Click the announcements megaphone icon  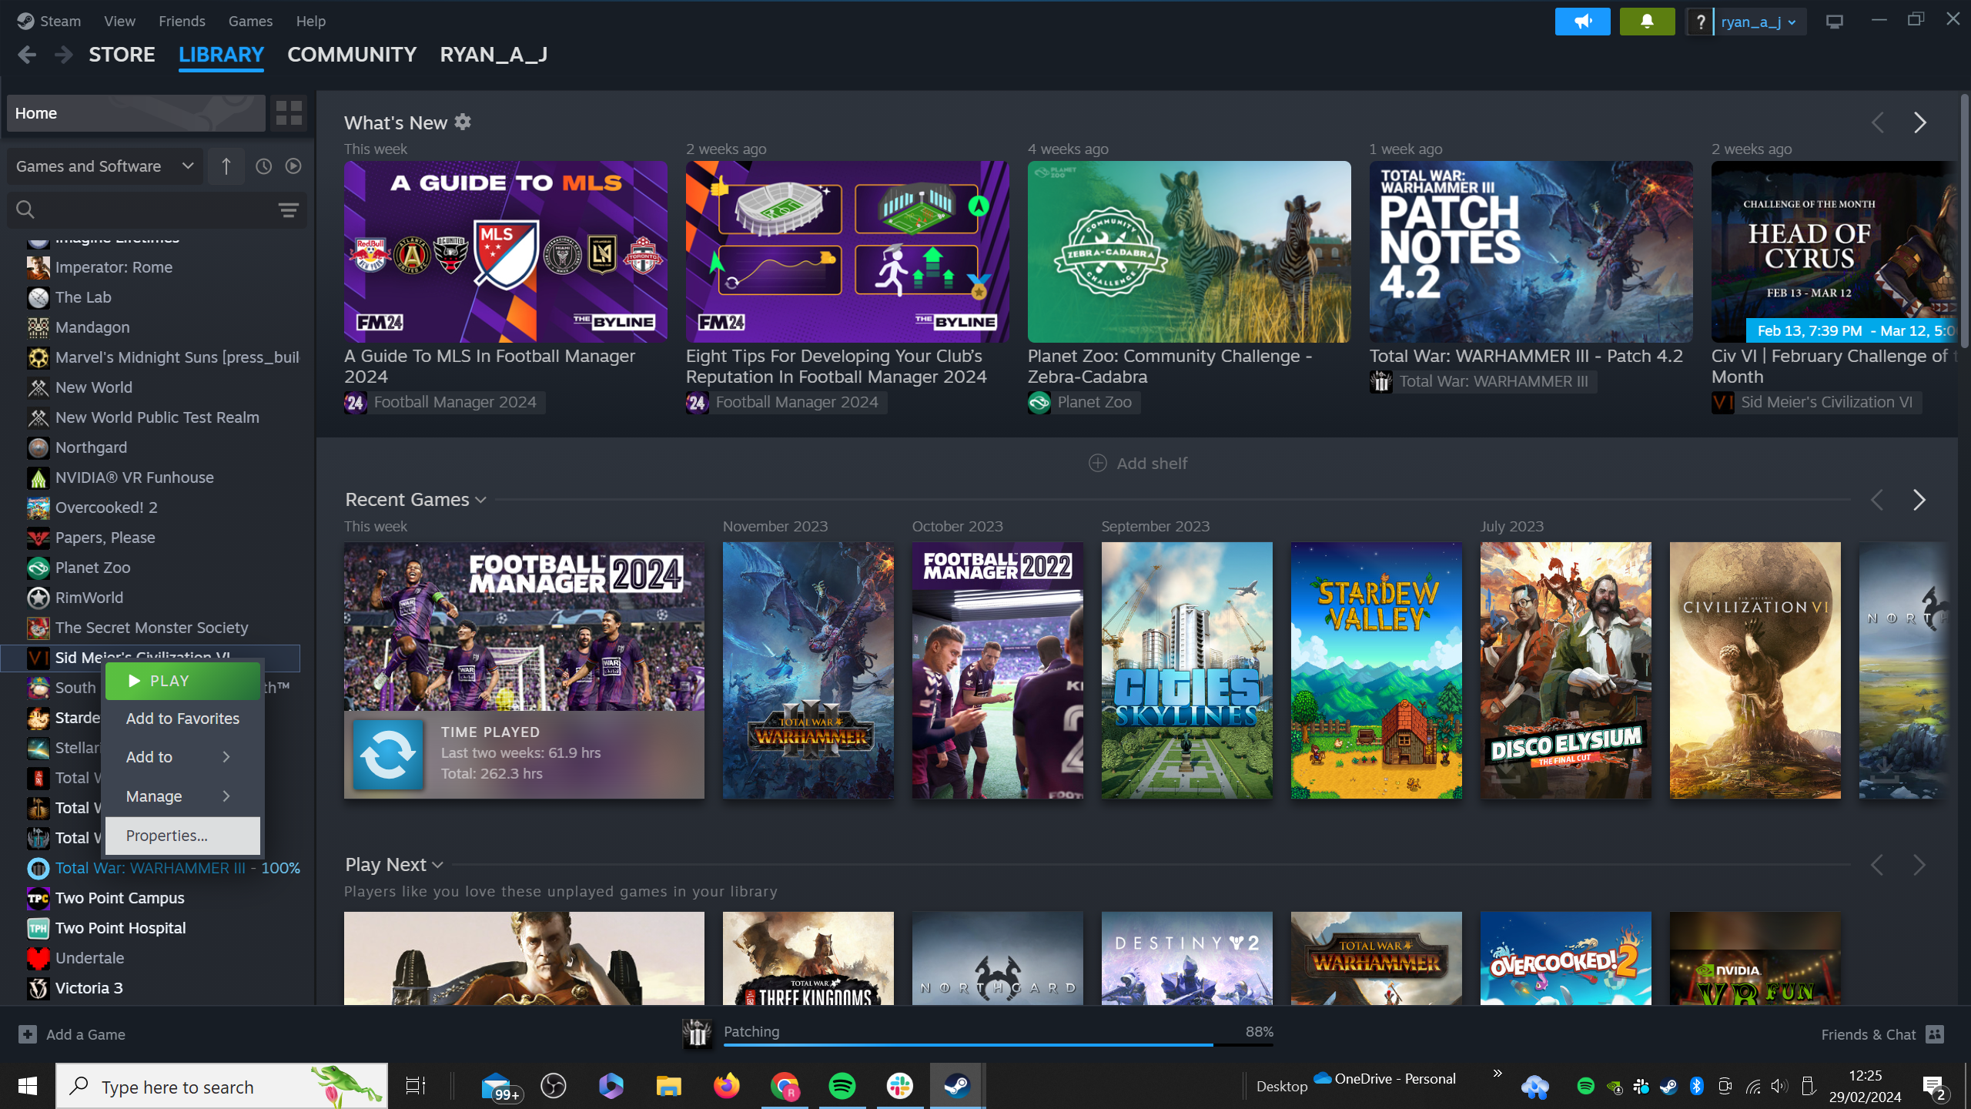coord(1582,22)
